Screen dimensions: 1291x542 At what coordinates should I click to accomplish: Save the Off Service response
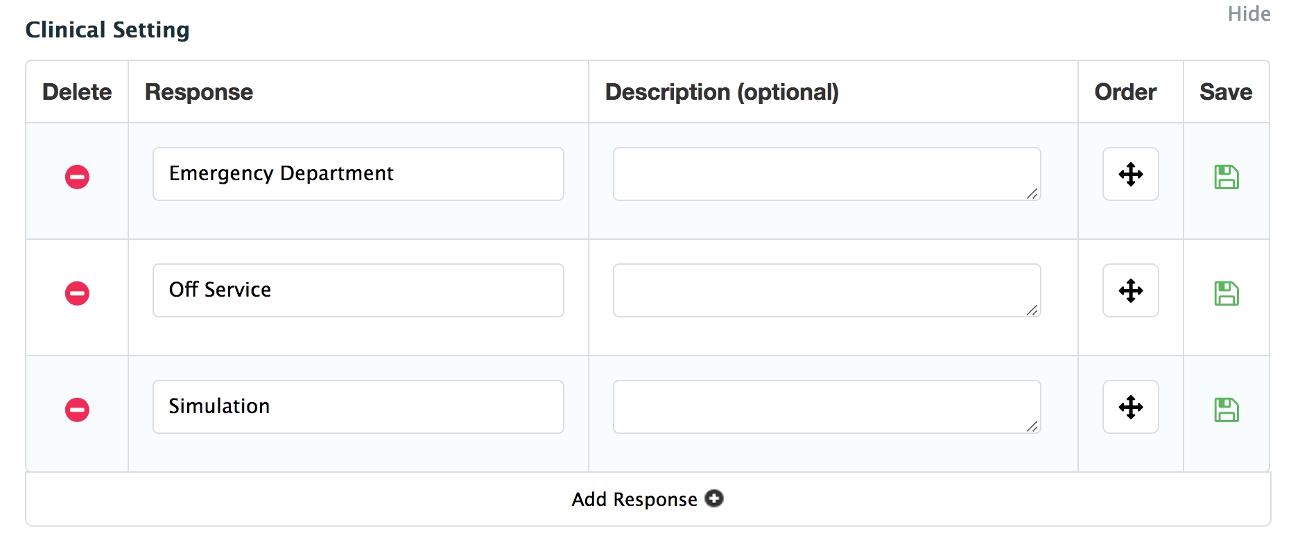1226,293
